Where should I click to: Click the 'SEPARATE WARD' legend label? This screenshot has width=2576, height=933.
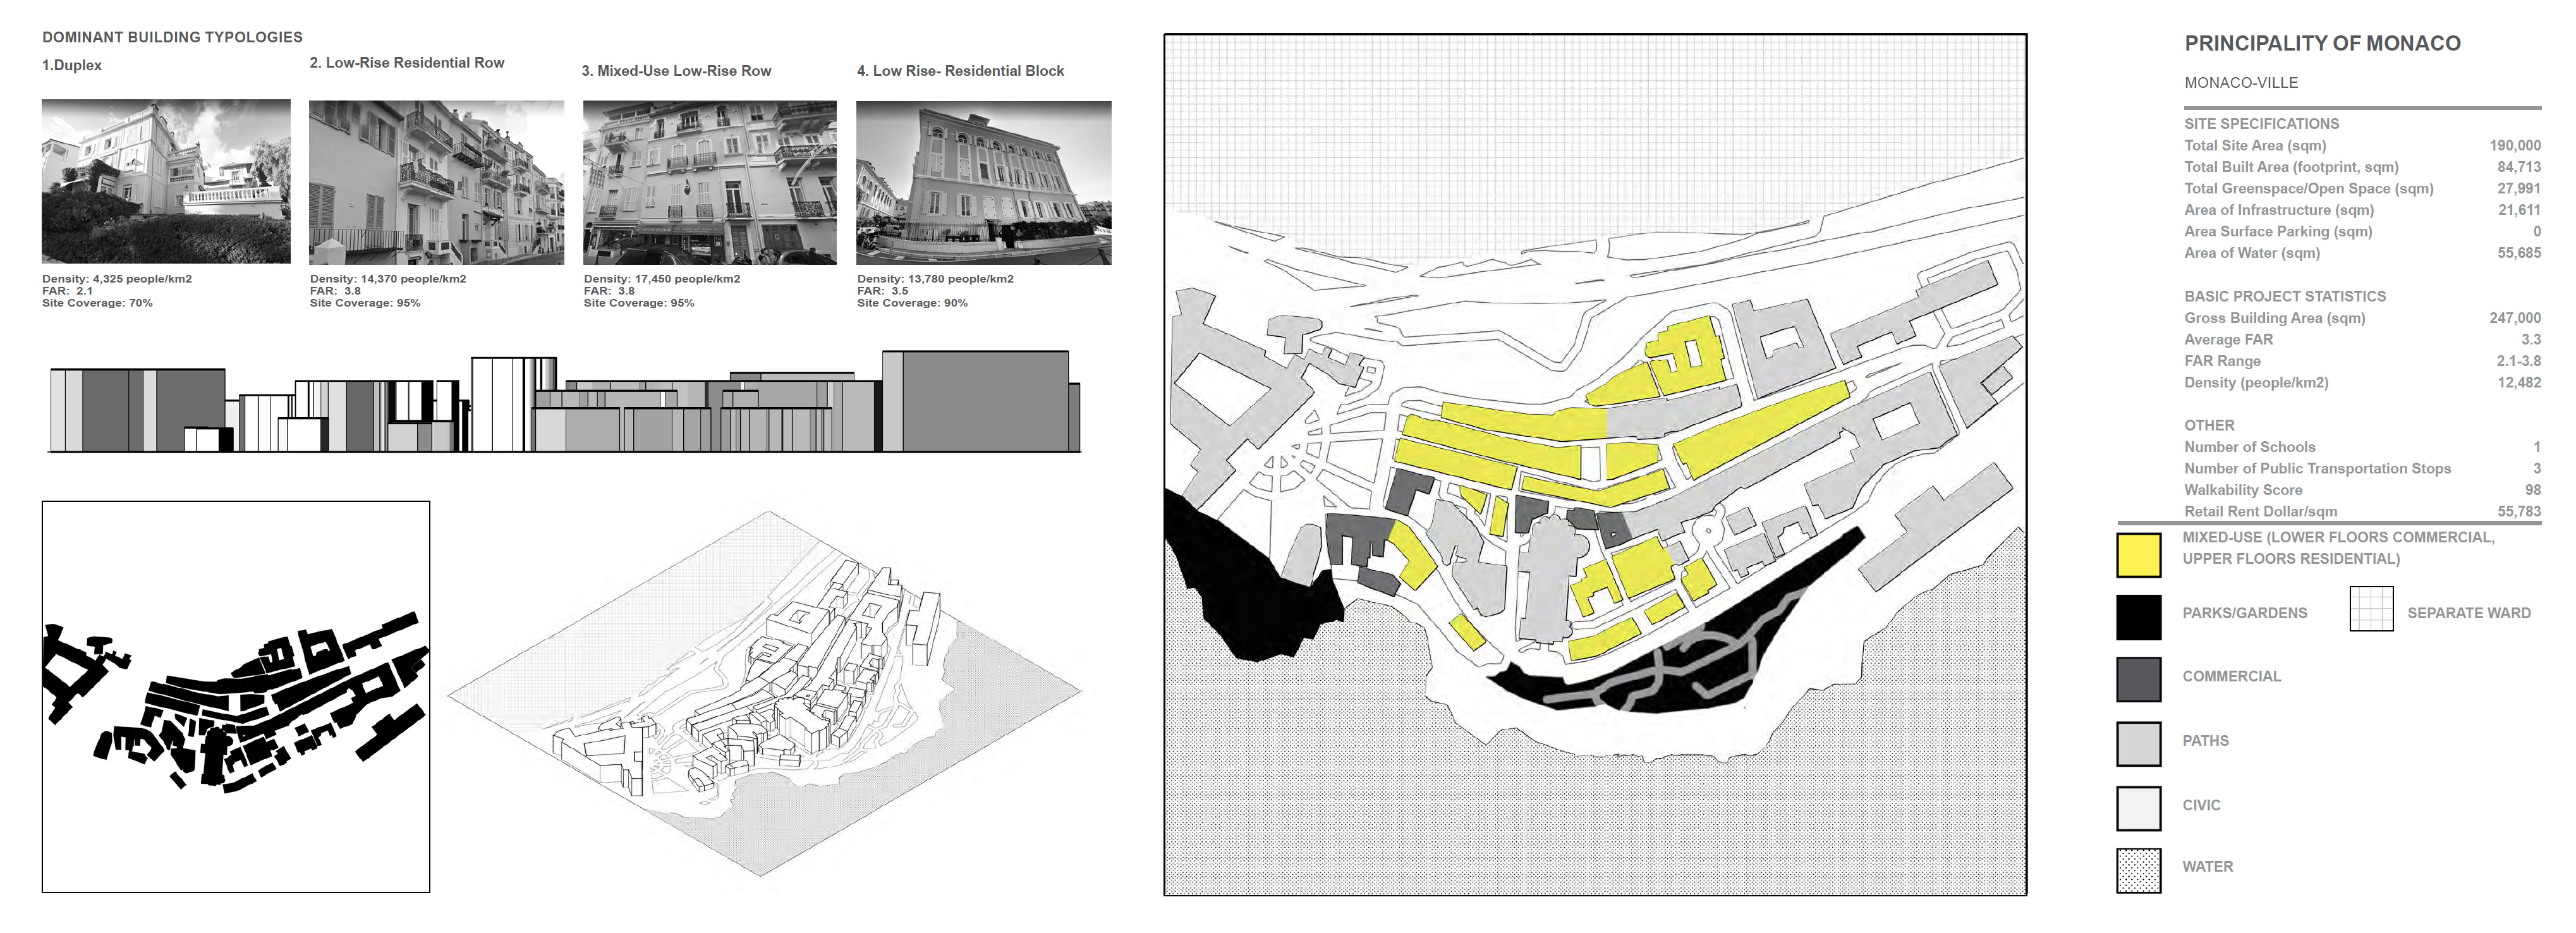click(x=2468, y=613)
